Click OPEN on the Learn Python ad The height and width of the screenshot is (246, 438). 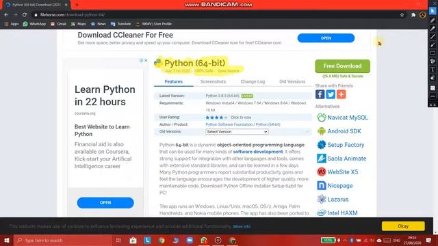pyautogui.click(x=105, y=203)
